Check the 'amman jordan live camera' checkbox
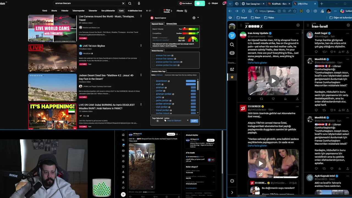This screenshot has height=198, width=352. 153,62
